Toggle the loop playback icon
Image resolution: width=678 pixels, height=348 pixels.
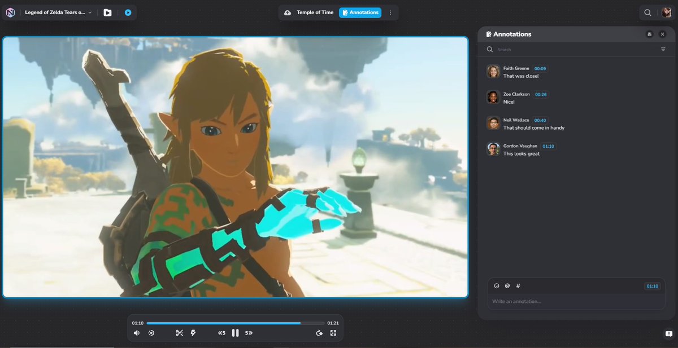coord(319,333)
